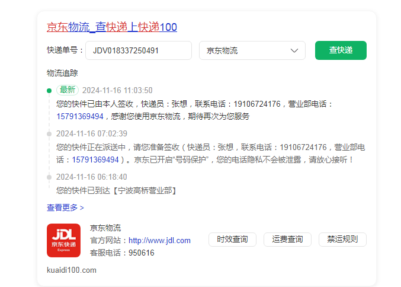Click phone link 15791369494 in signed entry
The height and width of the screenshot is (287, 401).
(x=80, y=116)
